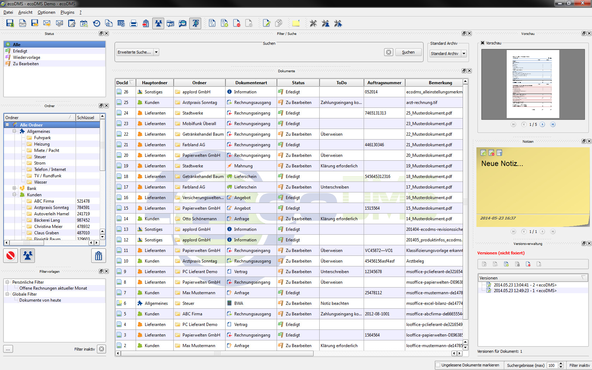Increase the Suchergebnisse max value stepper

(x=561, y=363)
